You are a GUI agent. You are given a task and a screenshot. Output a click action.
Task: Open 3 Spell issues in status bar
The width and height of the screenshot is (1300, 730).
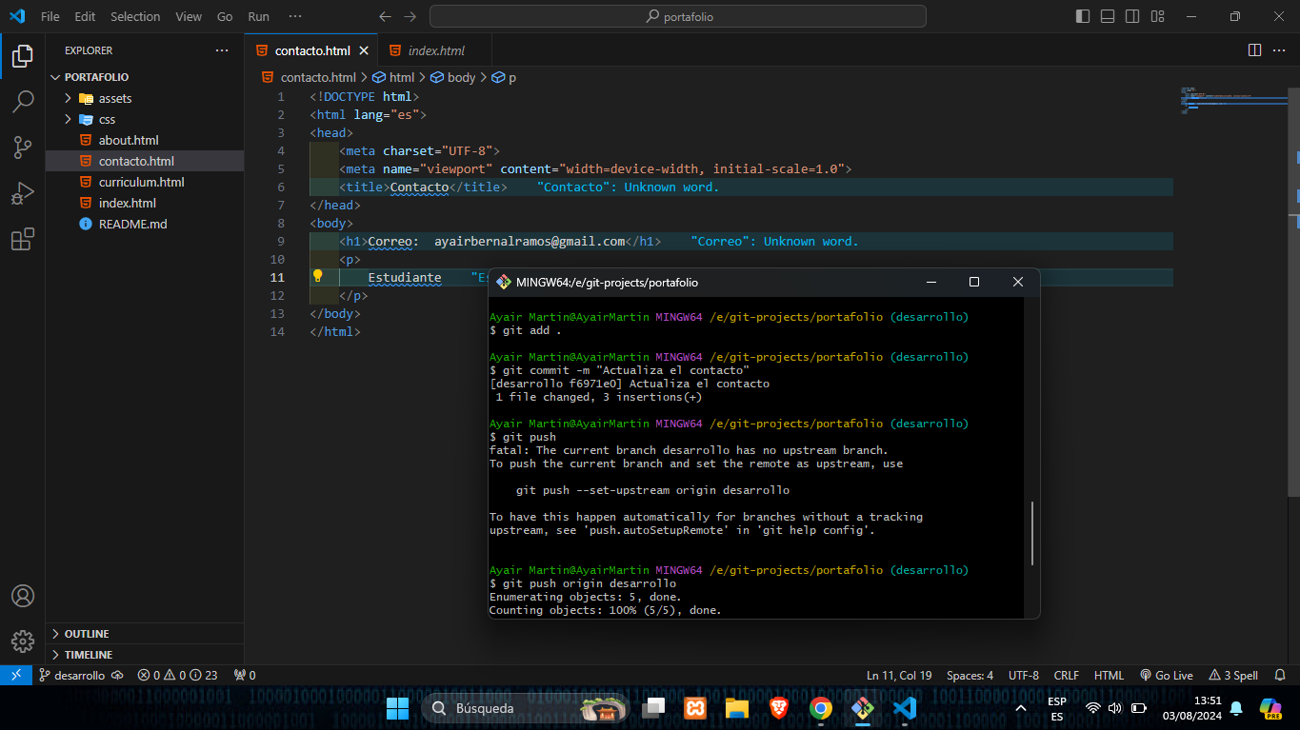coord(1233,675)
